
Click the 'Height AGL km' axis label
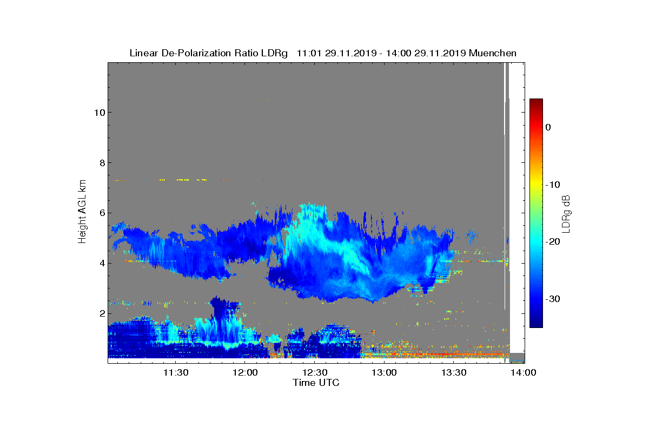82,212
